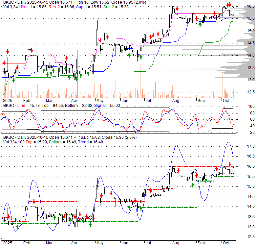The height and width of the screenshot is (245, 256).
Task: Click the green up arrow near late August on bottom chart
Action: (193, 185)
